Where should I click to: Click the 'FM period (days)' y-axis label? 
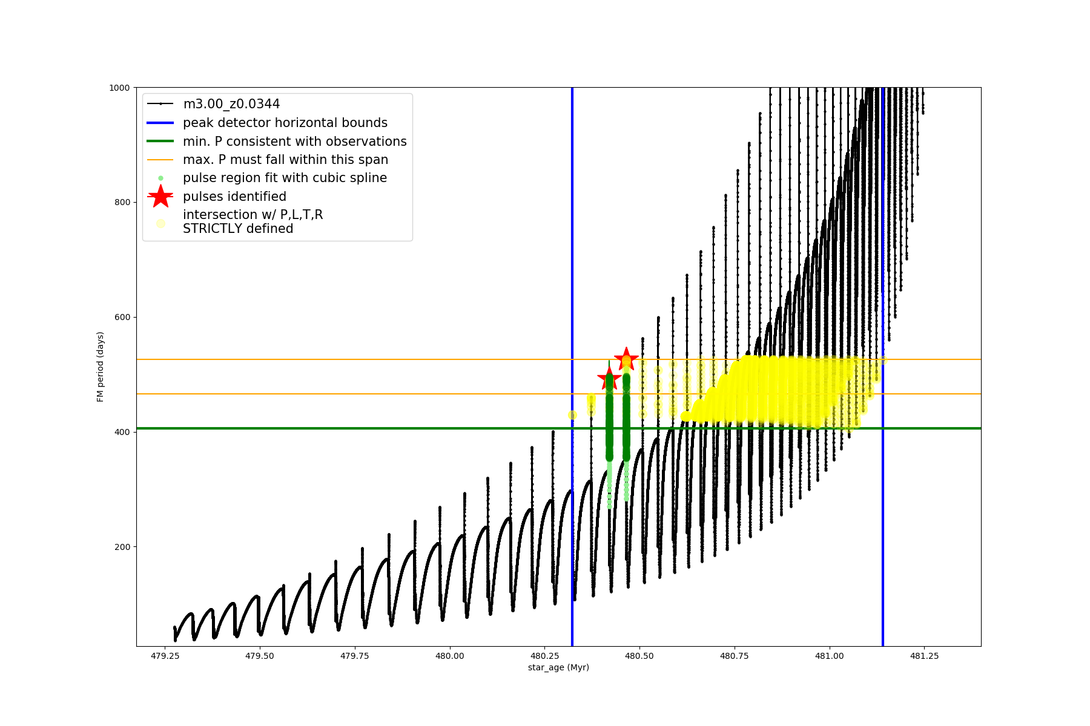(101, 367)
